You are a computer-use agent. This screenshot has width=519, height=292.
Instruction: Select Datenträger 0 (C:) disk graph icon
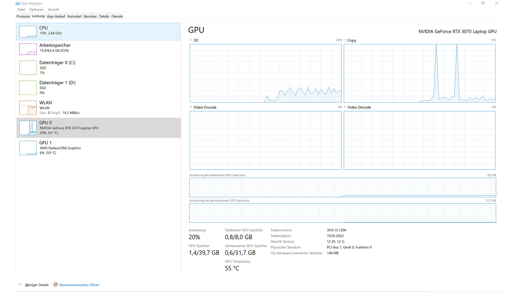click(28, 68)
